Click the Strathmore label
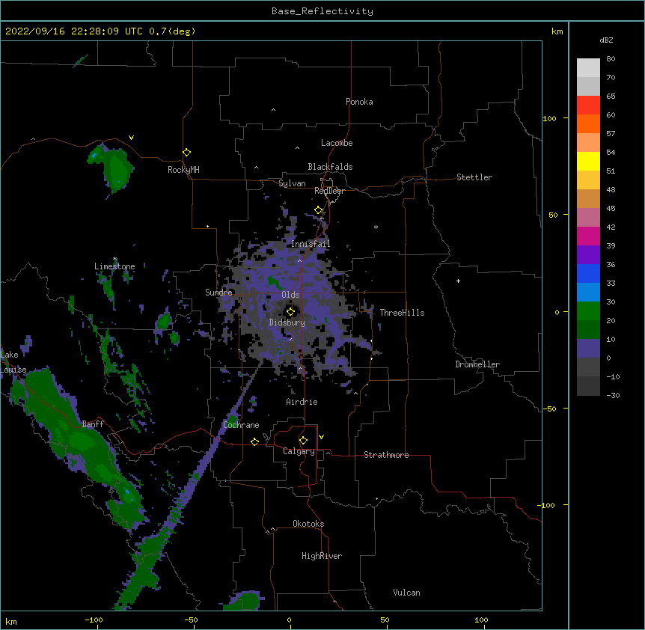 [386, 455]
